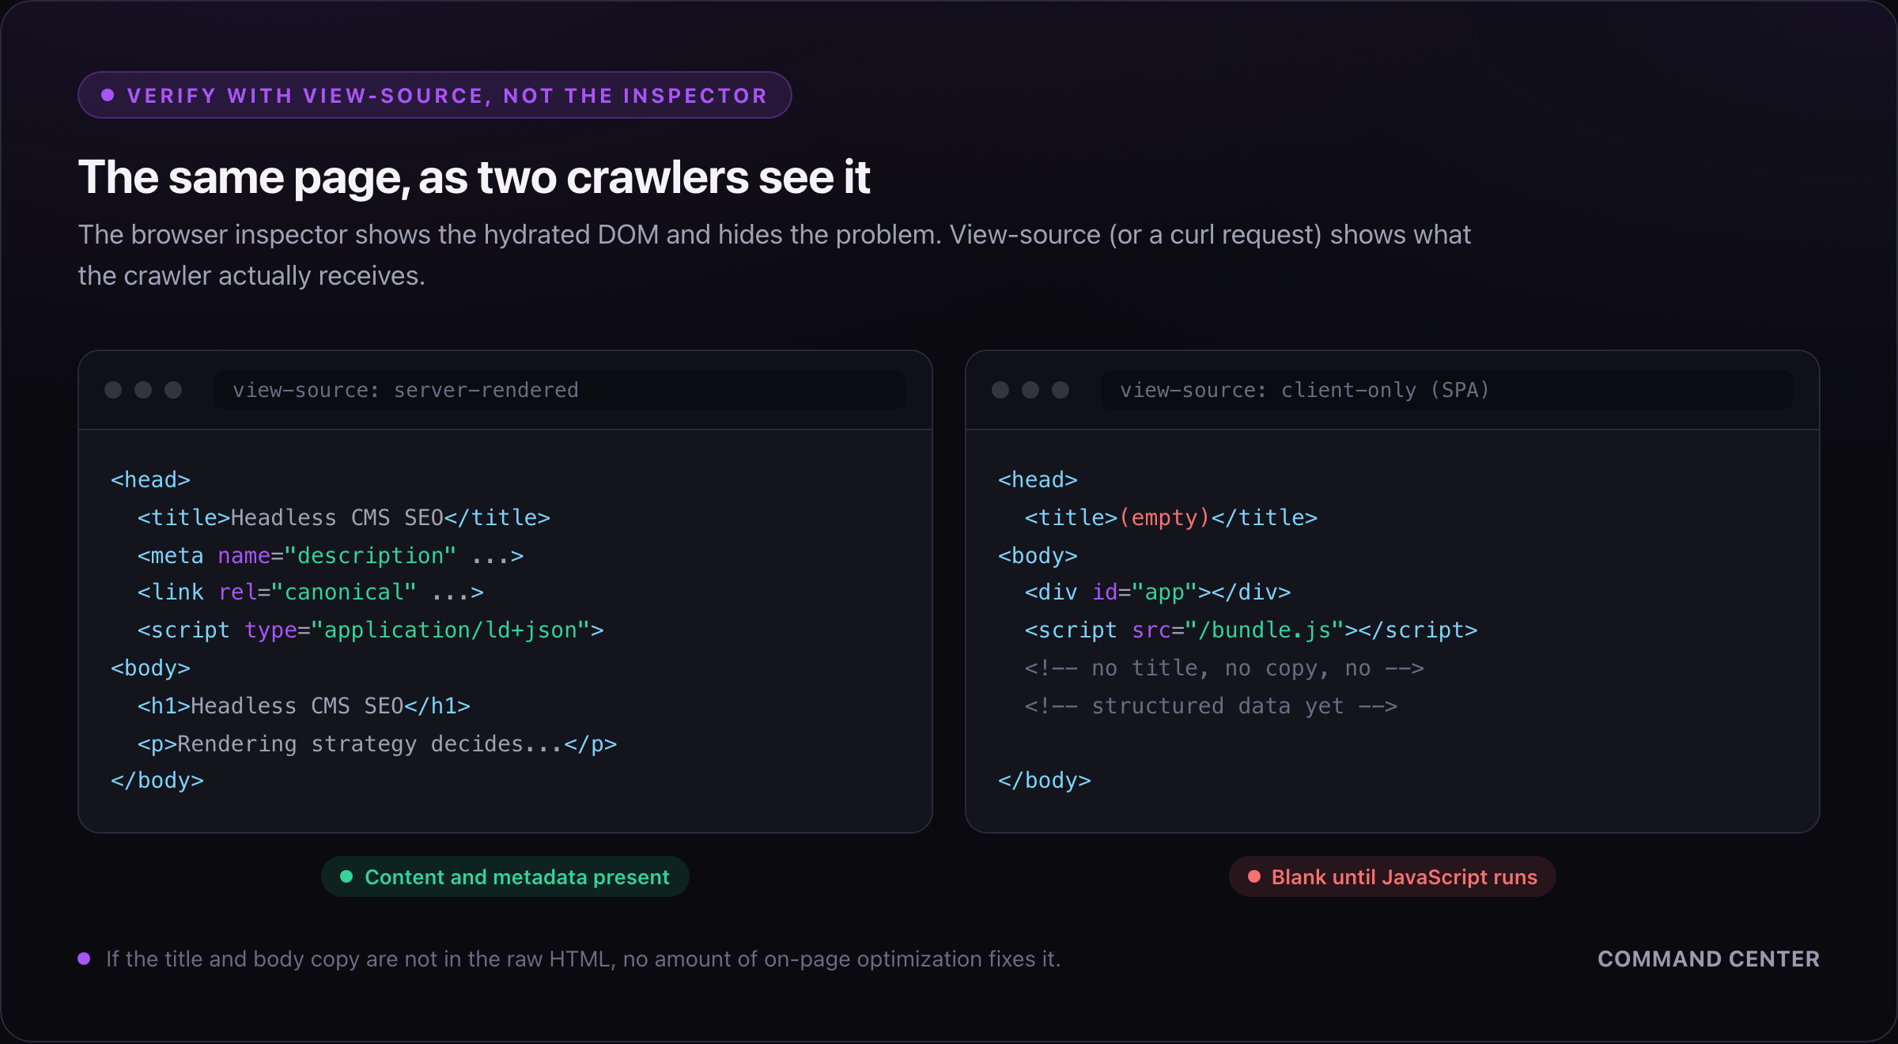1898x1044 pixels.
Task: Click the 'Content and metadata present' green pill
Action: [505, 876]
